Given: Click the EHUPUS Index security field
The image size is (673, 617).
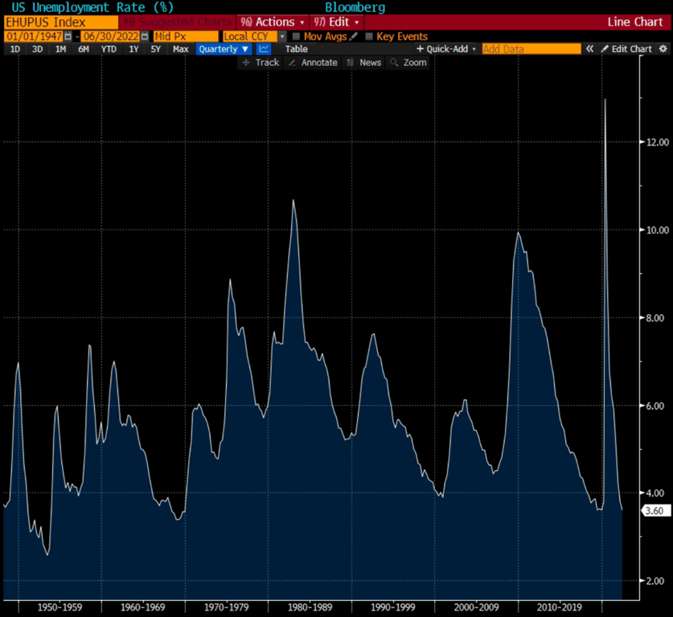Looking at the screenshot, I should tap(61, 22).
